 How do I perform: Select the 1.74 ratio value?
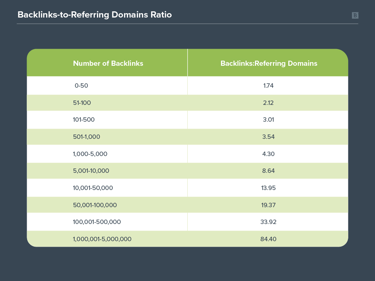point(268,86)
